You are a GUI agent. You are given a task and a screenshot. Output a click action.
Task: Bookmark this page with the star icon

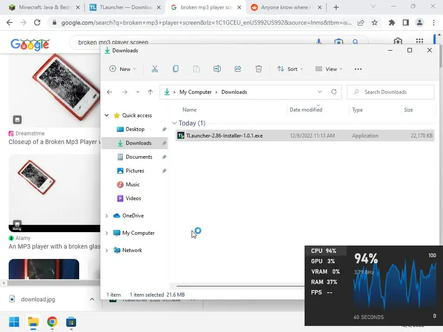point(375,22)
